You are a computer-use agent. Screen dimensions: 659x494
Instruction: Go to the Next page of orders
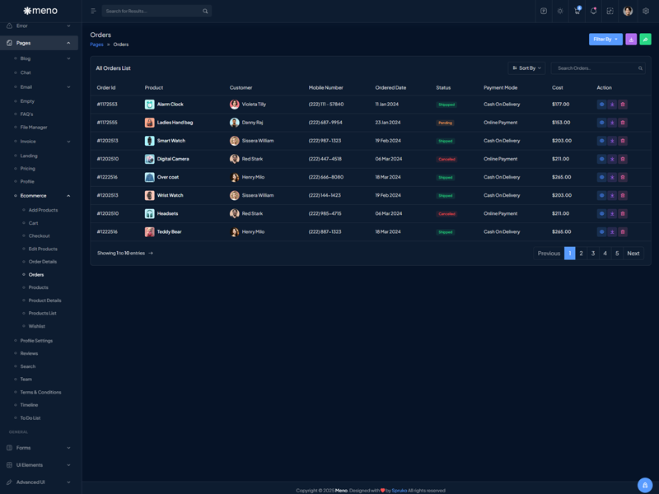[x=633, y=254]
